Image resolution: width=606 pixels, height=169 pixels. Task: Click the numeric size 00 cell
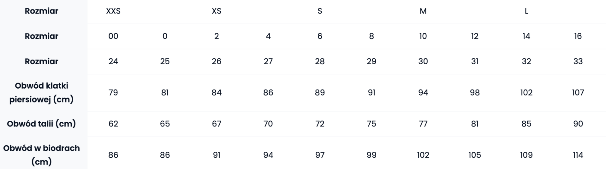tap(113, 36)
